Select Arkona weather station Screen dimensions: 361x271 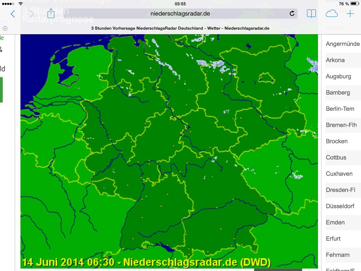pyautogui.click(x=335, y=60)
